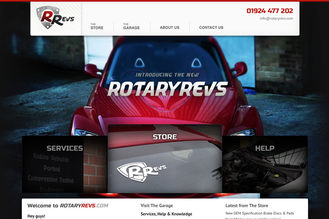The height and width of the screenshot is (219, 329).
Task: Click Services, Help & Knowledge link
Action: point(166,214)
